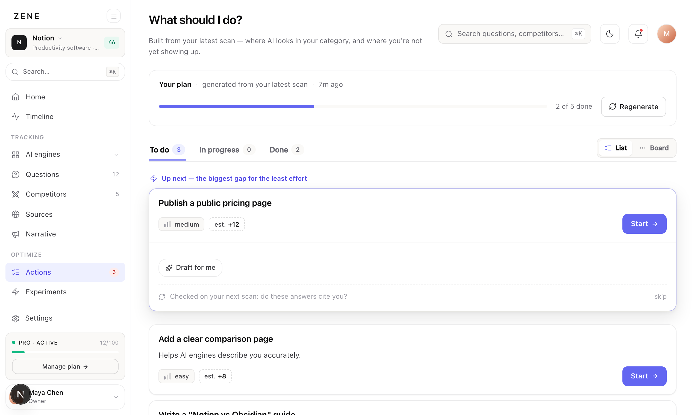The width and height of the screenshot is (694, 415).
Task: Click the sparkle icon on Draft for me
Action: tap(169, 268)
